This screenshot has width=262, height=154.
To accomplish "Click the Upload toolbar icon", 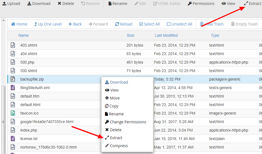I will tap(4, 4).
